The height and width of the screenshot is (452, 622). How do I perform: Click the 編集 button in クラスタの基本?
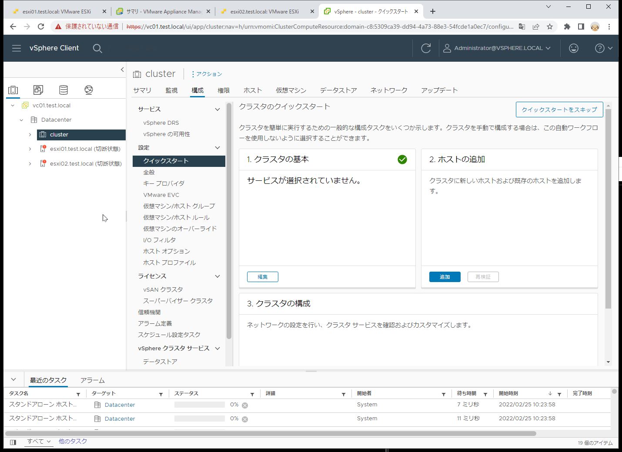263,277
